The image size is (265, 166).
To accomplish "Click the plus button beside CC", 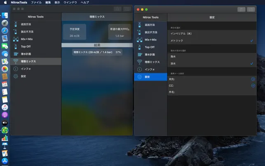I will click(x=253, y=85).
